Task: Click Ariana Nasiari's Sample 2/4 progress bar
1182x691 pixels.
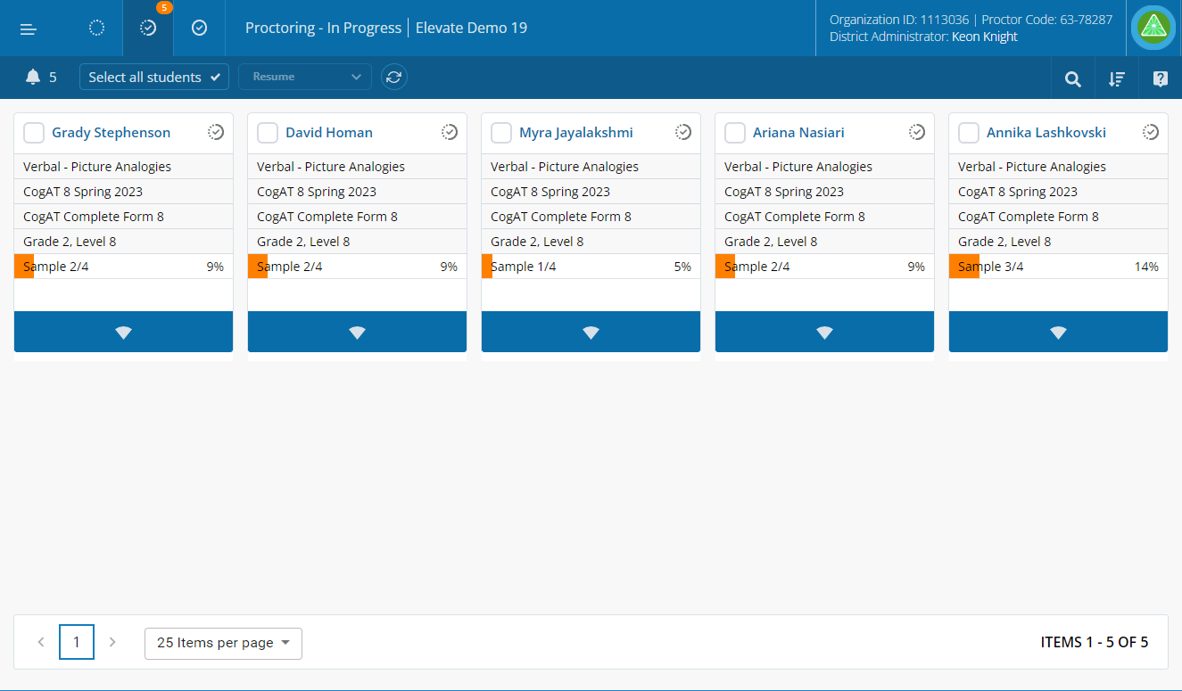Action: [x=824, y=267]
